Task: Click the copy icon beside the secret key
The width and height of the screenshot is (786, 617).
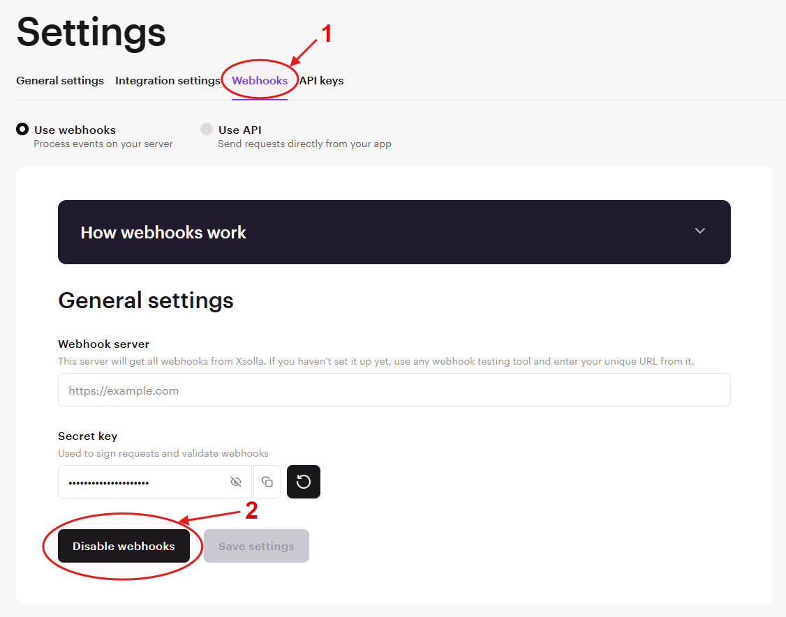Action: (267, 481)
